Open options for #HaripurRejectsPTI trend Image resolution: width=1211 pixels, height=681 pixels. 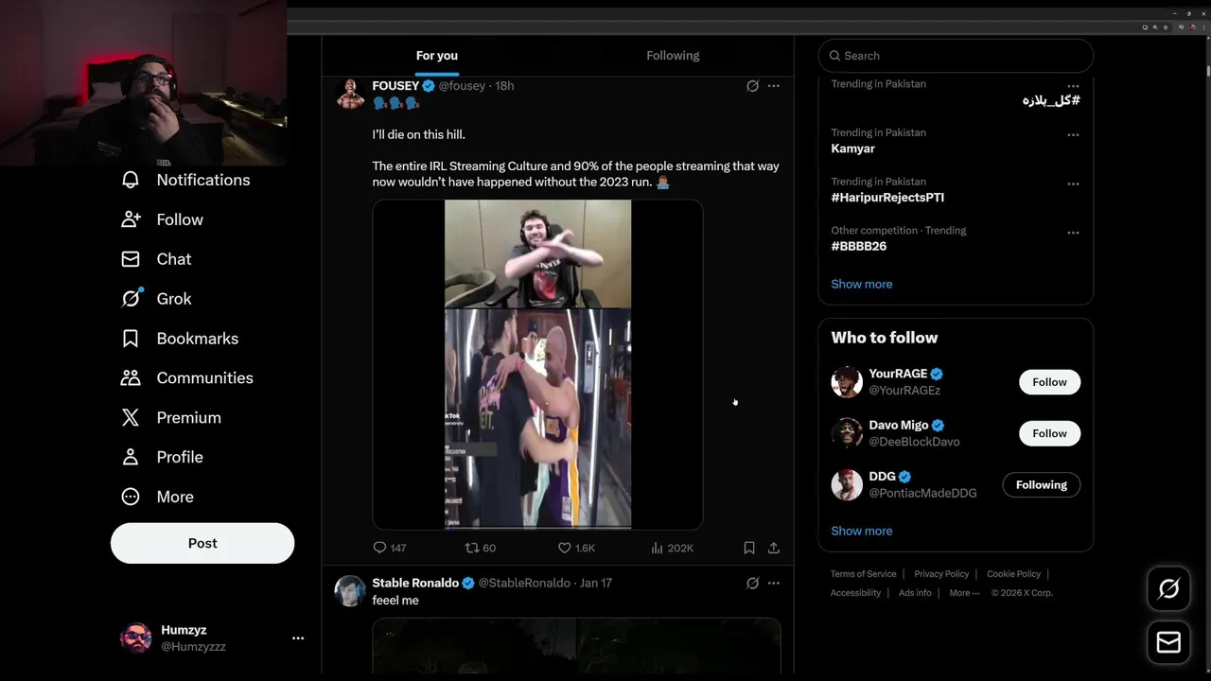pos(1073,184)
